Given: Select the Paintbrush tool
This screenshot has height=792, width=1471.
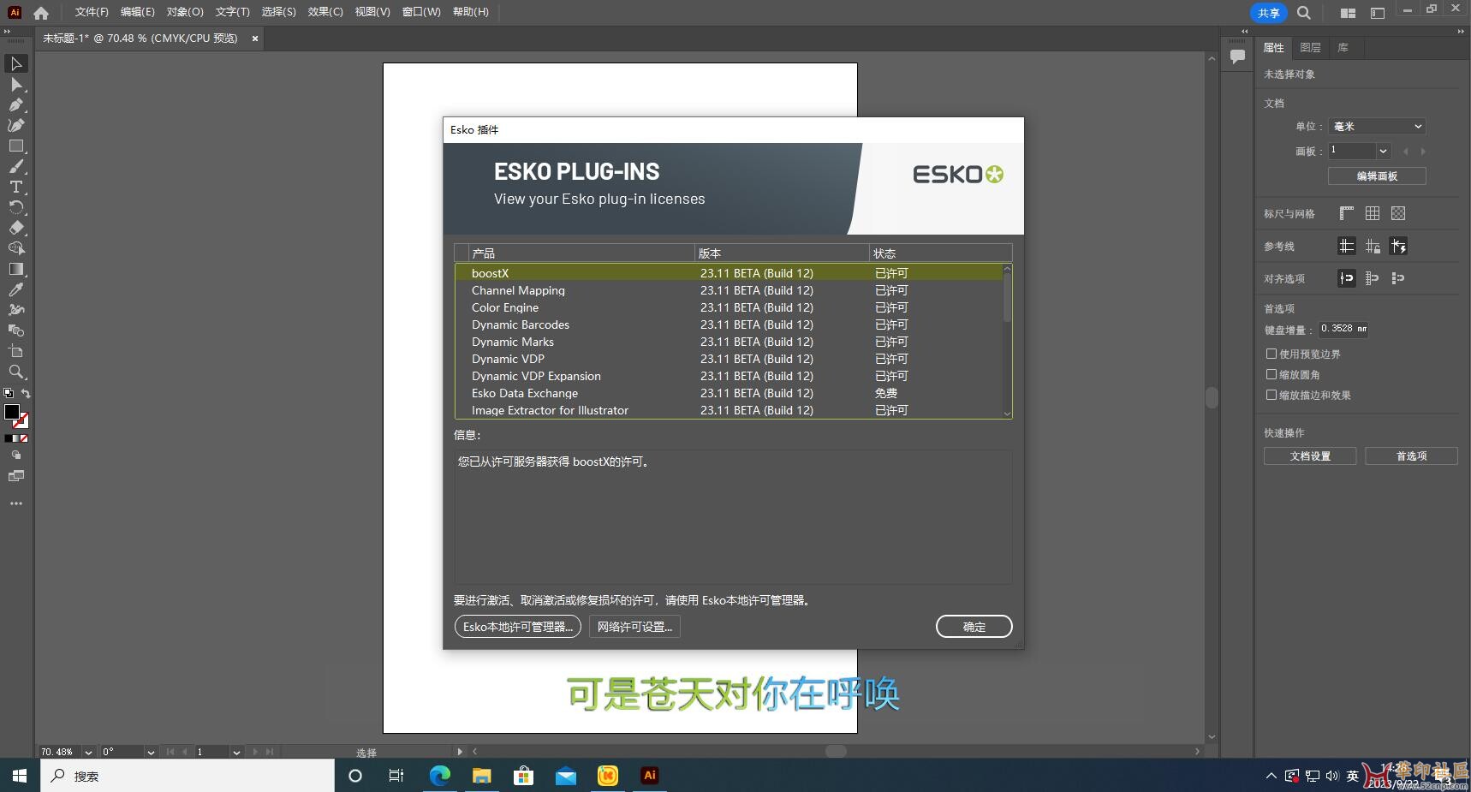Looking at the screenshot, I should 15,167.
